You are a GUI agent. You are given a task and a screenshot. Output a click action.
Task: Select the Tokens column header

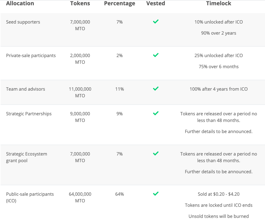pos(80,3)
